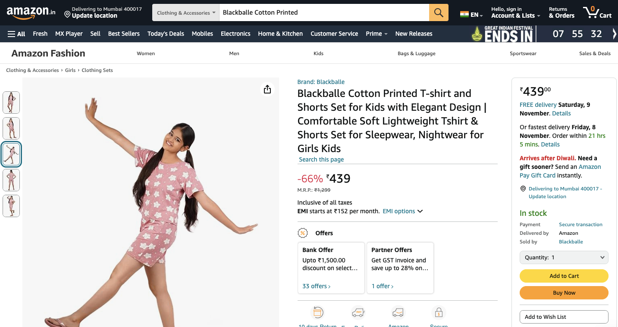The height and width of the screenshot is (327, 618).
Task: Select the first product thumbnail
Action: (11, 103)
